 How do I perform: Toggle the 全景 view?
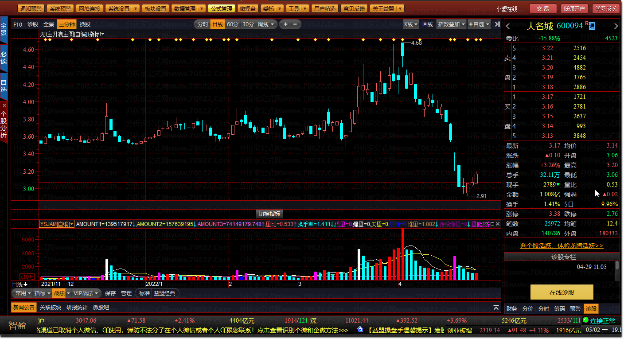point(49,24)
